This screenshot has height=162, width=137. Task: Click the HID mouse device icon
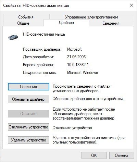[x=13, y=37]
